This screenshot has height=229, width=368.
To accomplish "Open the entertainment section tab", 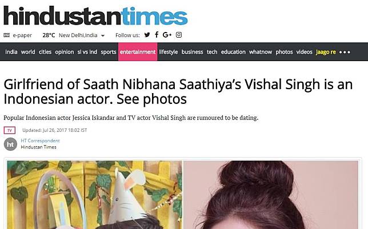I will point(138,52).
